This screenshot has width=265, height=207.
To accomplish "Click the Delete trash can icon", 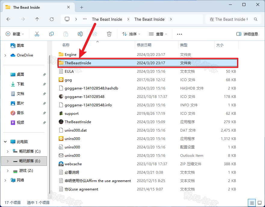I will click(x=109, y=34).
